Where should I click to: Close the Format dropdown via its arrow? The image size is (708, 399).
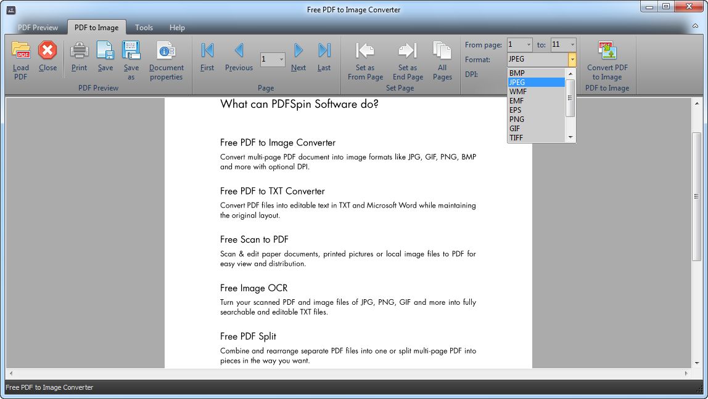[572, 59]
